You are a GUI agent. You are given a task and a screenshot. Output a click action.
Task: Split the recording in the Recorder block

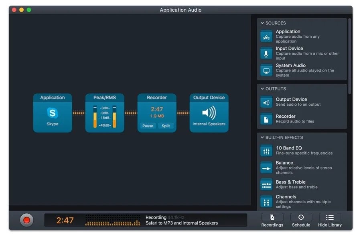[x=166, y=126]
